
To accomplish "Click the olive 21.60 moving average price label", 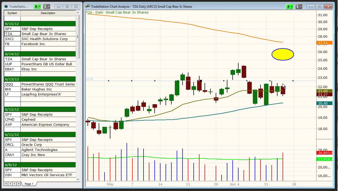I will tap(324, 91).
